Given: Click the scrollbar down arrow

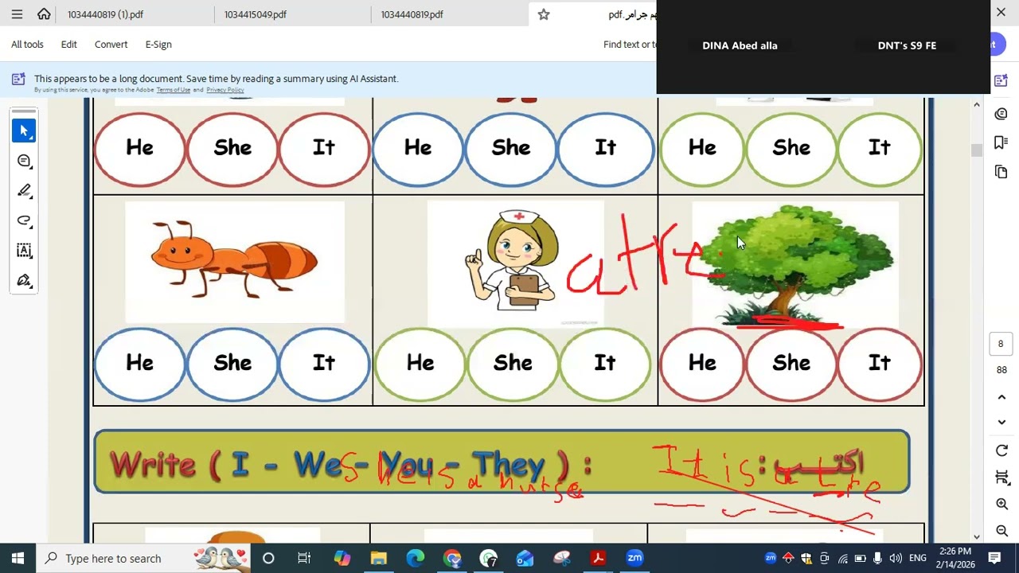Looking at the screenshot, I should click(977, 536).
